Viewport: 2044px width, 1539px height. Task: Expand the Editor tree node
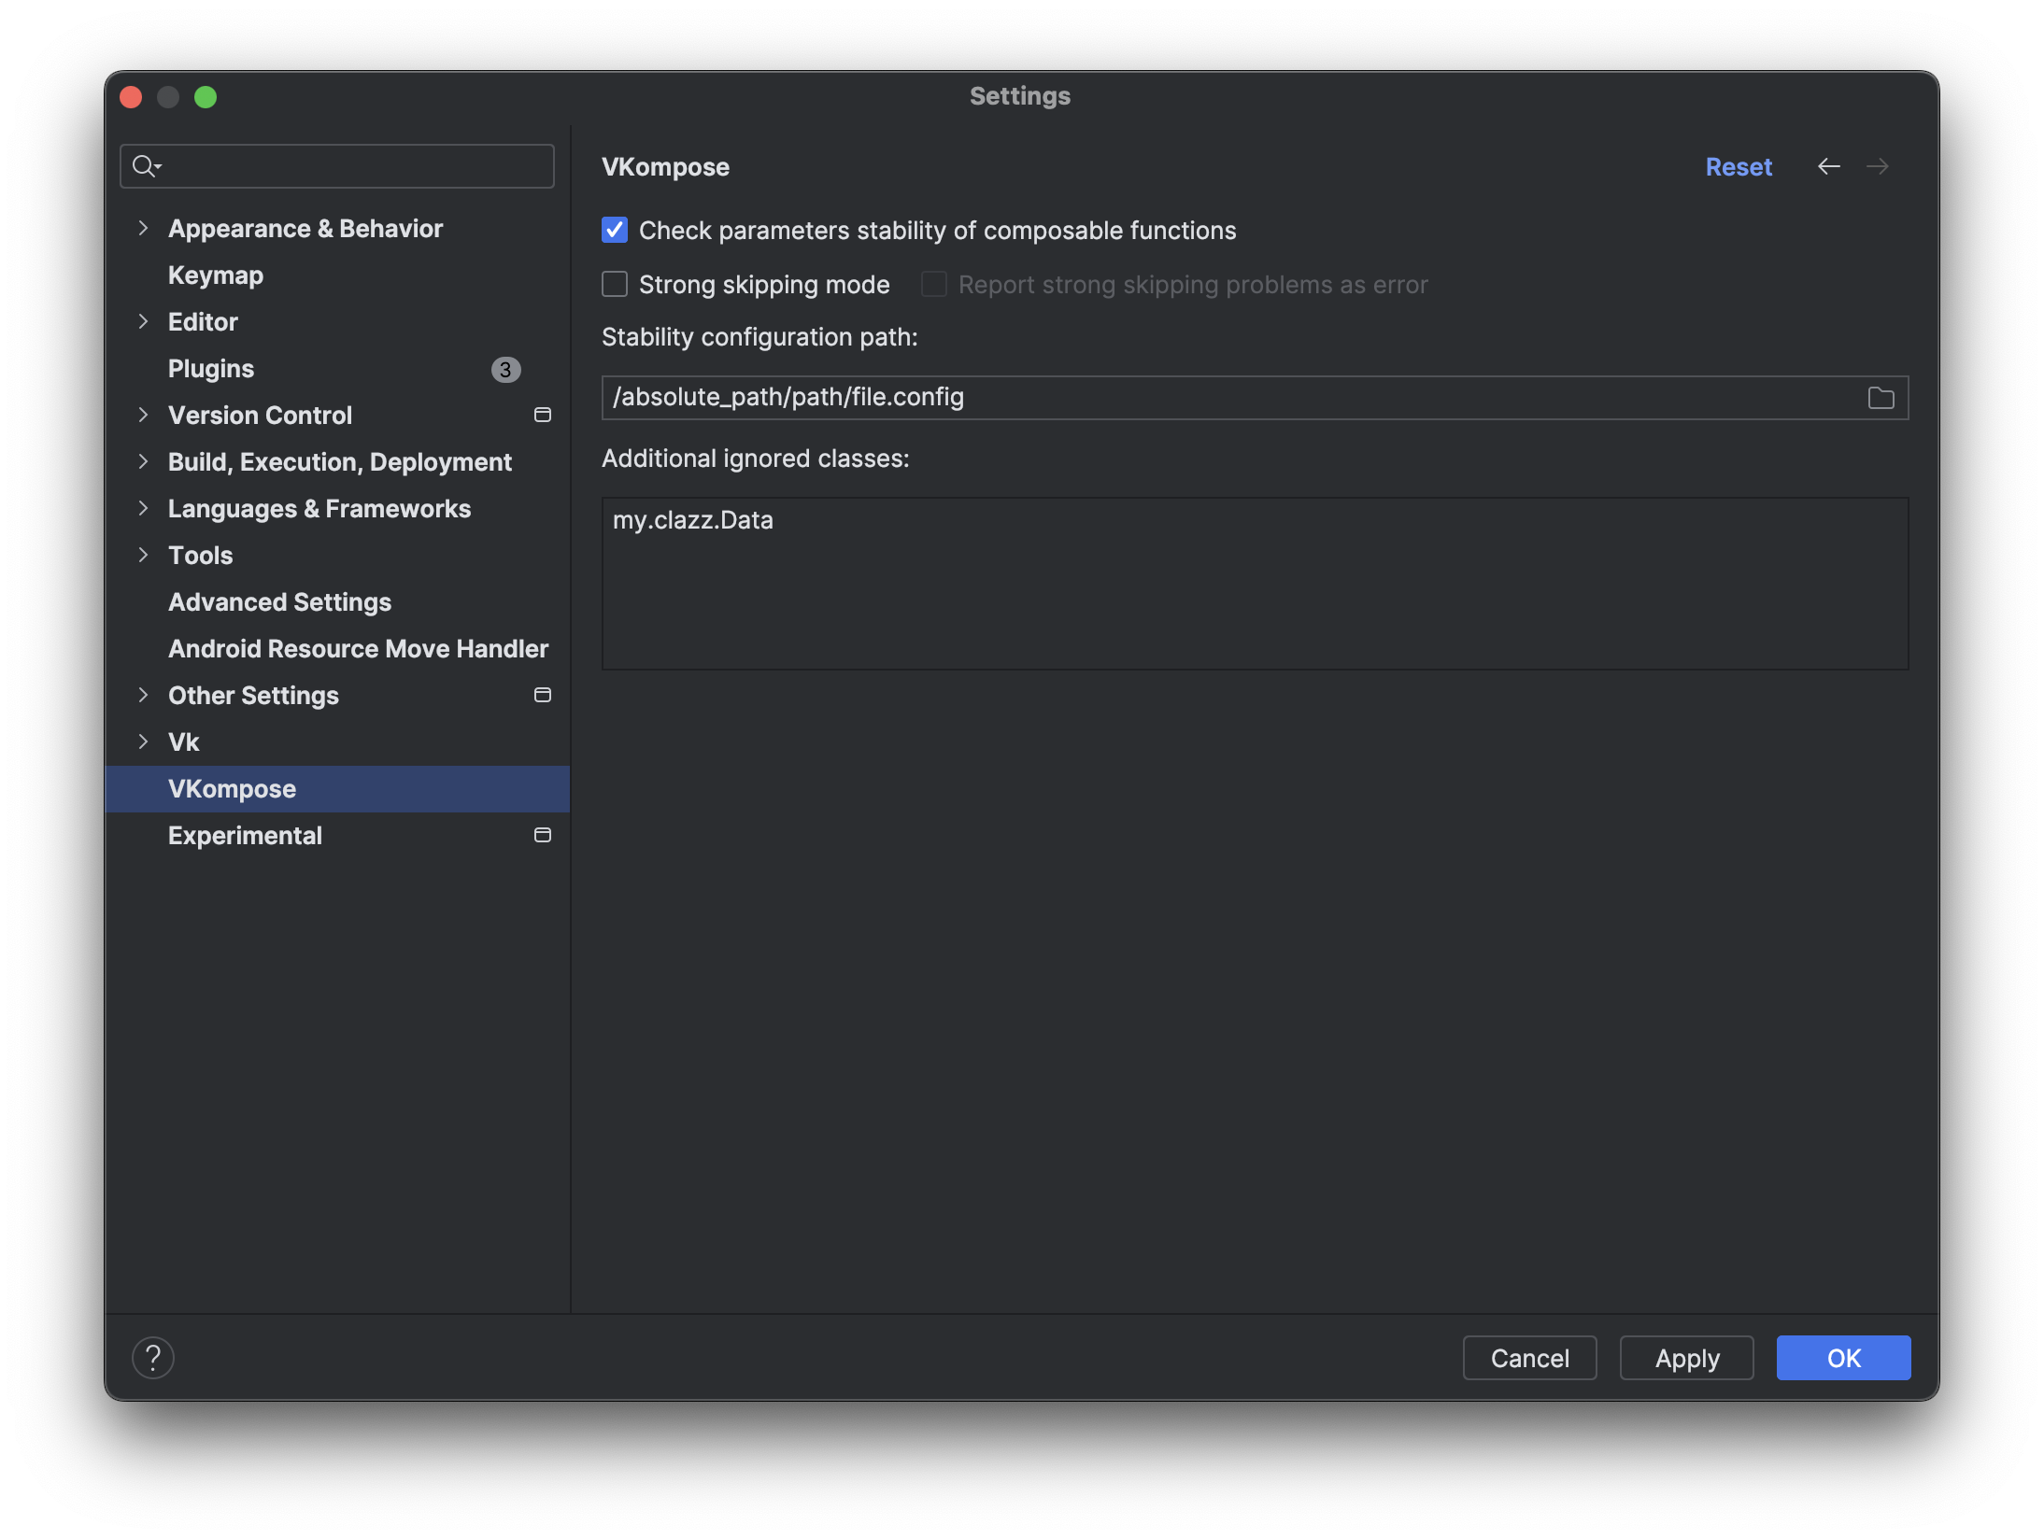pyautogui.click(x=143, y=321)
